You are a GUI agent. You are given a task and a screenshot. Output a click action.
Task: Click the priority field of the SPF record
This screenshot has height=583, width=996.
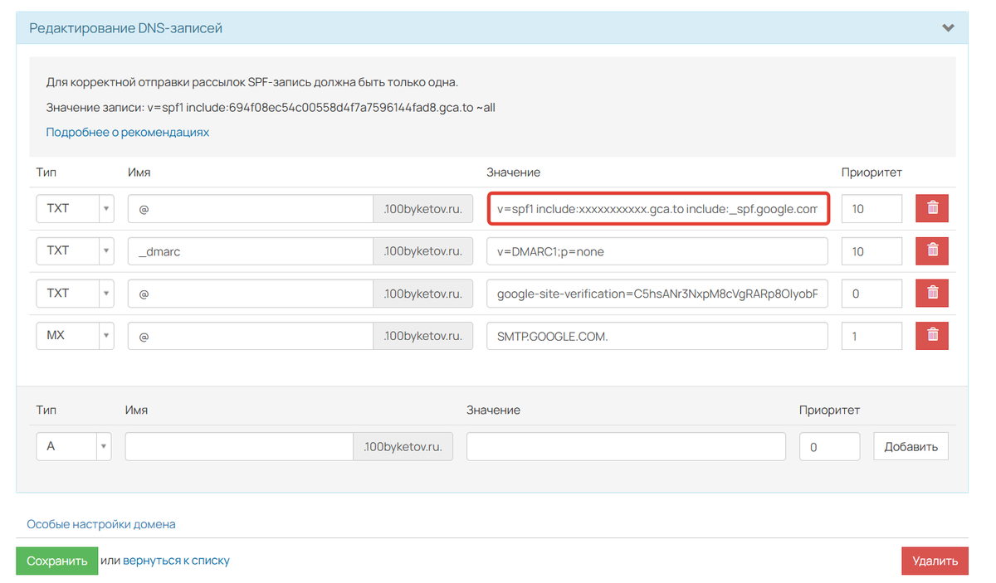[x=871, y=208]
